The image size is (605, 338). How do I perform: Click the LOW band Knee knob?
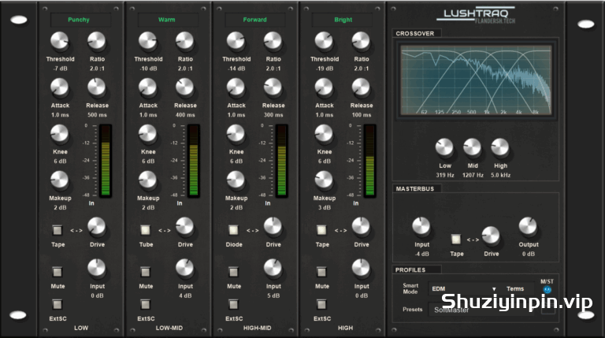[59, 133]
